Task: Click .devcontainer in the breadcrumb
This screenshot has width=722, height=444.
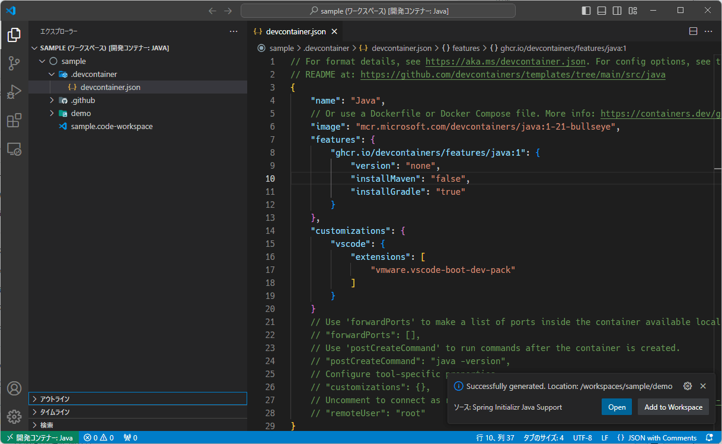Action: 326,48
